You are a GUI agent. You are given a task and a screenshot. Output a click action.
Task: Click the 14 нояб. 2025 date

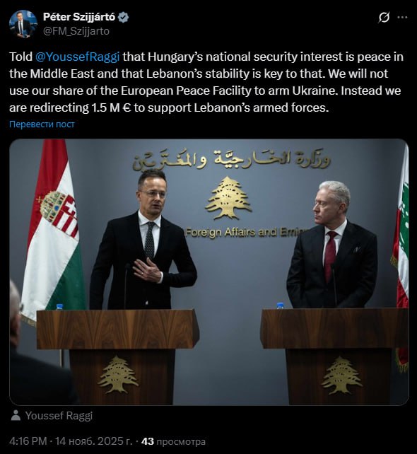click(93, 441)
